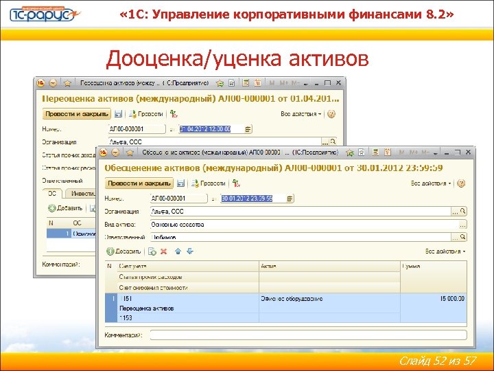494x371 pixels.
Task: Click back arrow in Обесценение window title bar
Action: [x=116, y=153]
